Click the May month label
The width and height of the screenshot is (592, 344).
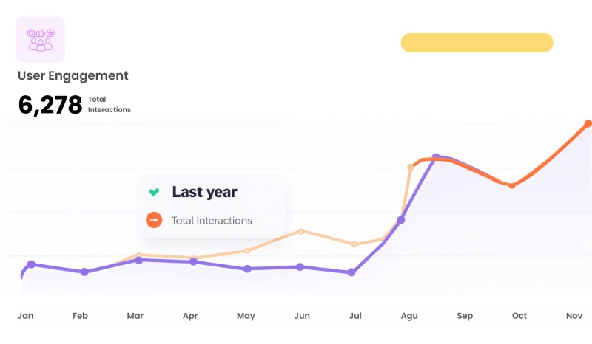[x=246, y=316]
